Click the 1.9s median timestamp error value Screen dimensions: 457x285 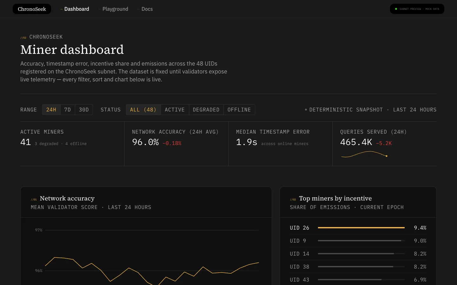pyautogui.click(x=247, y=142)
